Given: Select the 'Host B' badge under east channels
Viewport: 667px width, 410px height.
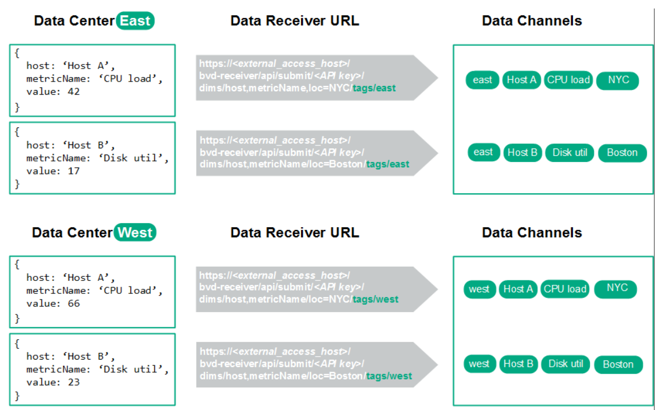Looking at the screenshot, I should point(522,152).
